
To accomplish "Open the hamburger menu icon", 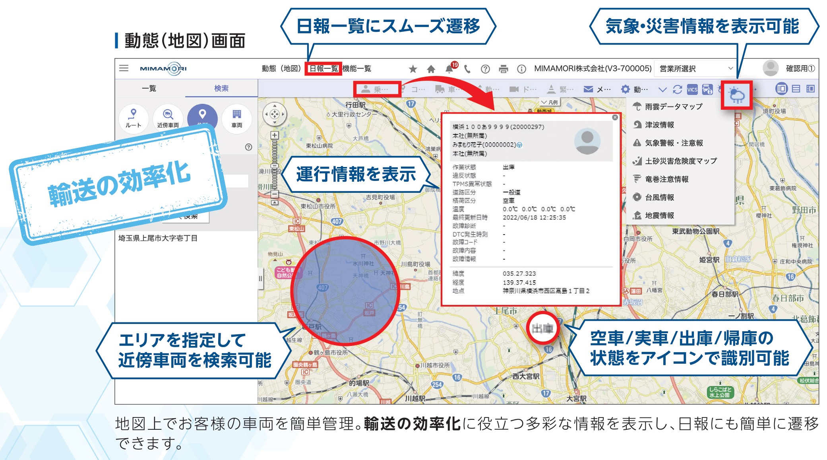I will [x=124, y=68].
